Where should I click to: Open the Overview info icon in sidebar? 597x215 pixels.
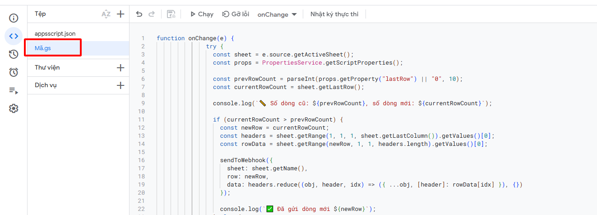pos(14,18)
